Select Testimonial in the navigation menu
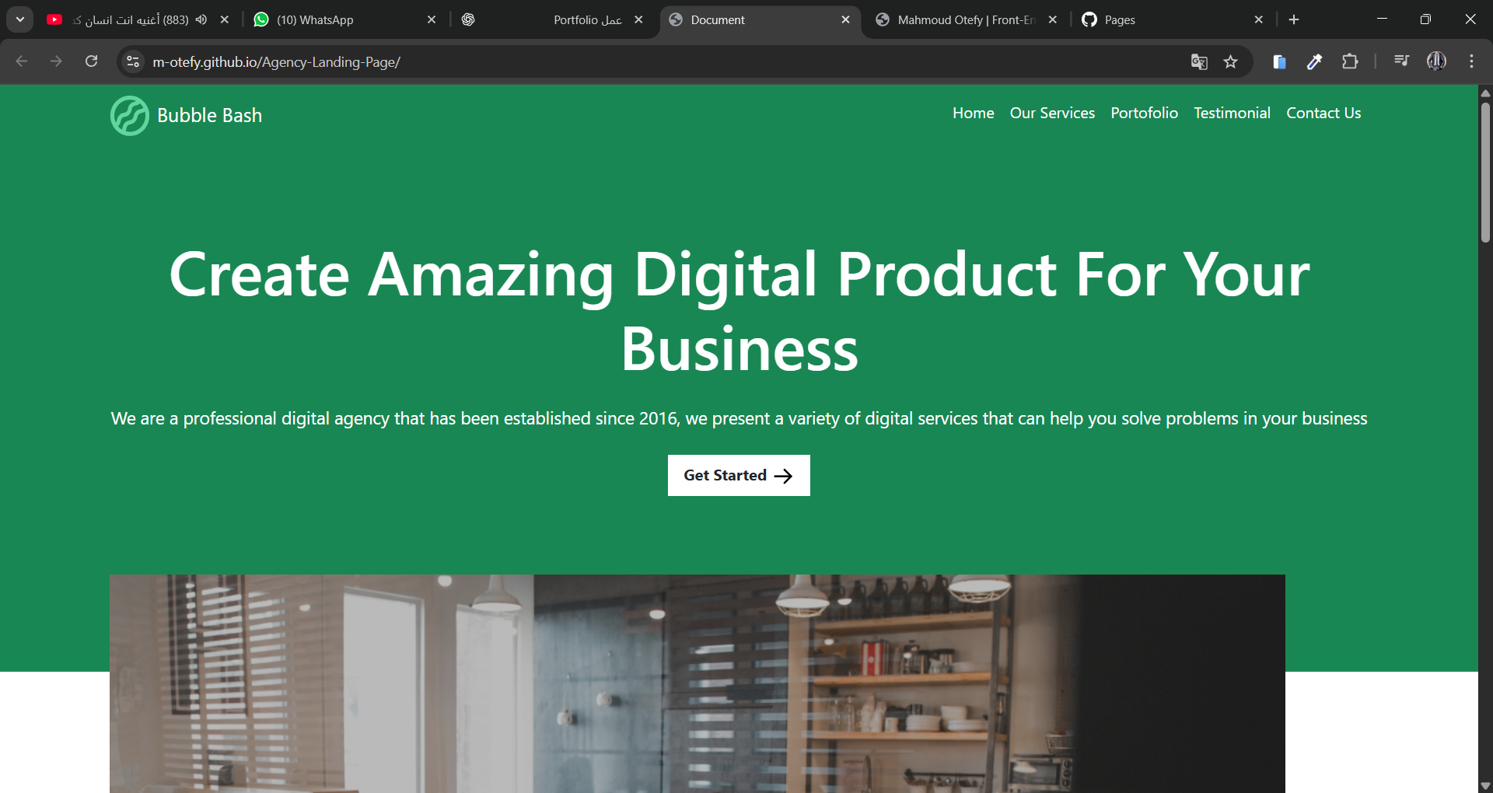Image resolution: width=1493 pixels, height=793 pixels. (x=1232, y=113)
